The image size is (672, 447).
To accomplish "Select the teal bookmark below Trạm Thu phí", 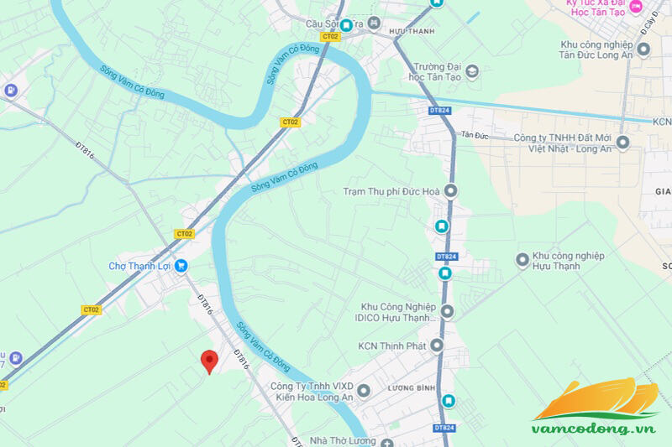I will click(442, 226).
